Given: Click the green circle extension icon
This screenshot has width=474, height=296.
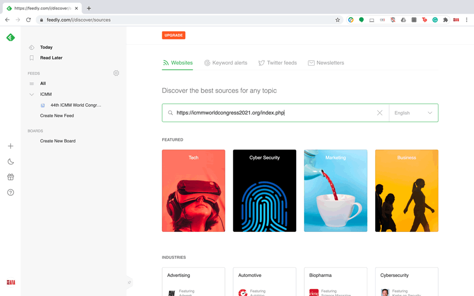Looking at the screenshot, I should [361, 20].
